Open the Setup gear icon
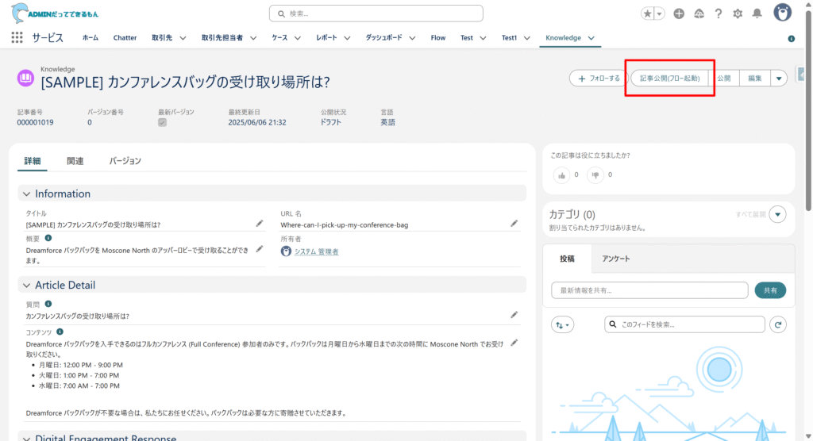The width and height of the screenshot is (813, 441). click(x=738, y=14)
